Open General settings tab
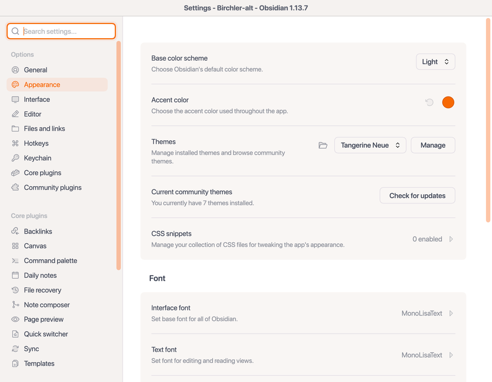 57,70
